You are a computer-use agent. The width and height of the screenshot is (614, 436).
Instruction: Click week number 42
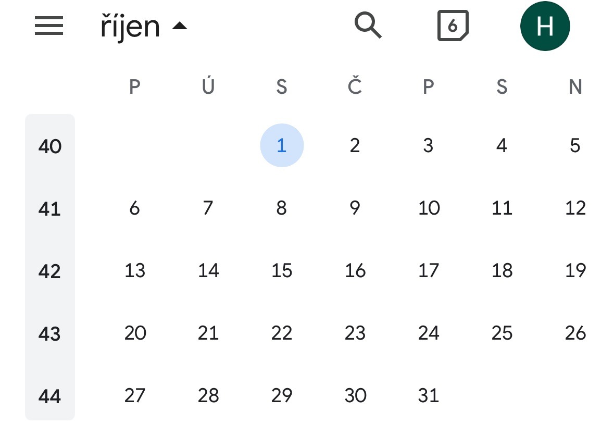coord(50,271)
